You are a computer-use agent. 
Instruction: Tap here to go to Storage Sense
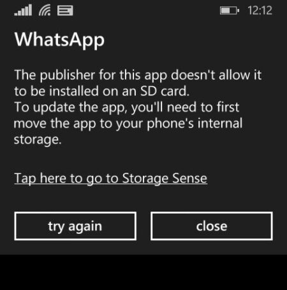click(x=110, y=178)
